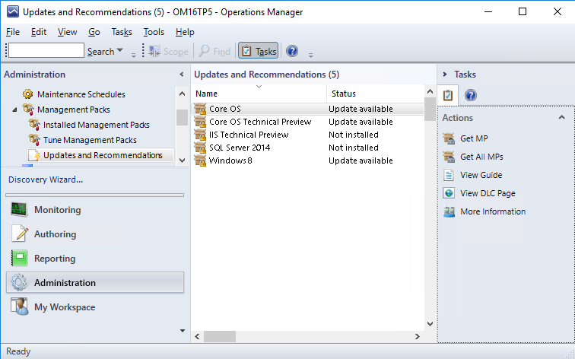
Task: Click the "SQL Server 2014" name text
Action: tap(240, 148)
